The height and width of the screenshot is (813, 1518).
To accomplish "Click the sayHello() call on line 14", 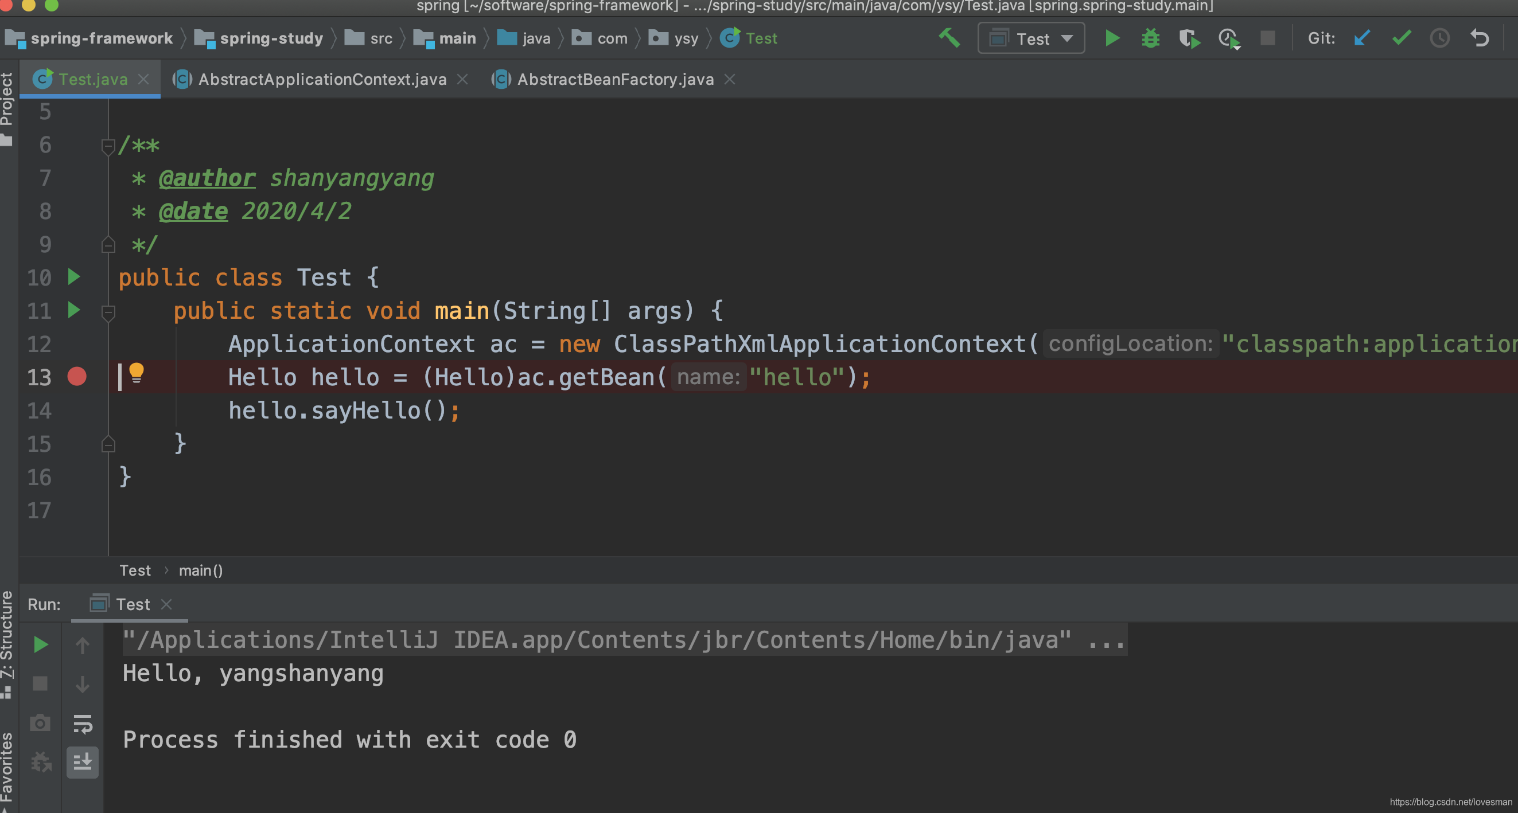I will pyautogui.click(x=380, y=410).
